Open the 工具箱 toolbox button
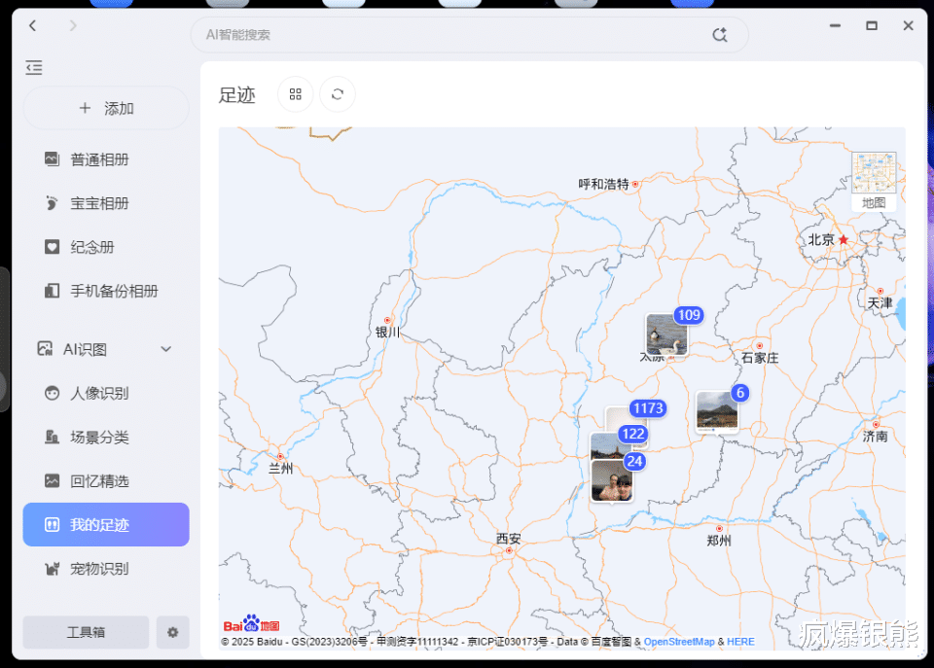This screenshot has width=934, height=668. (86, 632)
